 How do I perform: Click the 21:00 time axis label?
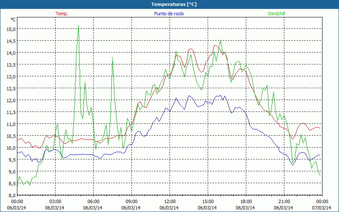click(284, 202)
